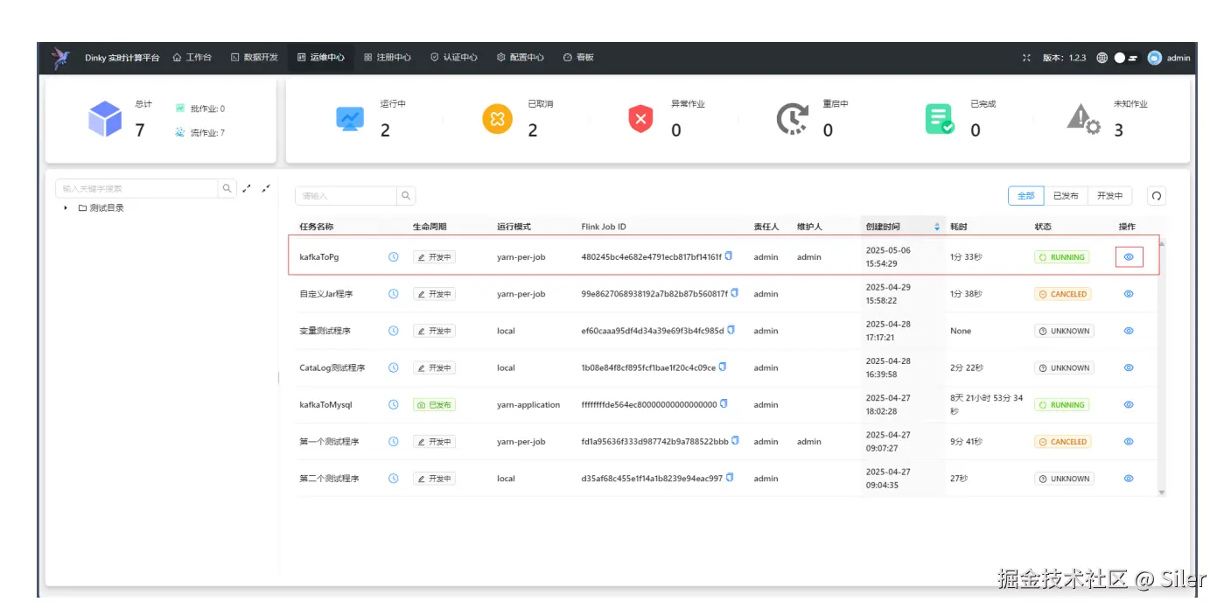Click 已发布 tag in kafkaToMysql row
1224x609 pixels.
pyautogui.click(x=434, y=405)
